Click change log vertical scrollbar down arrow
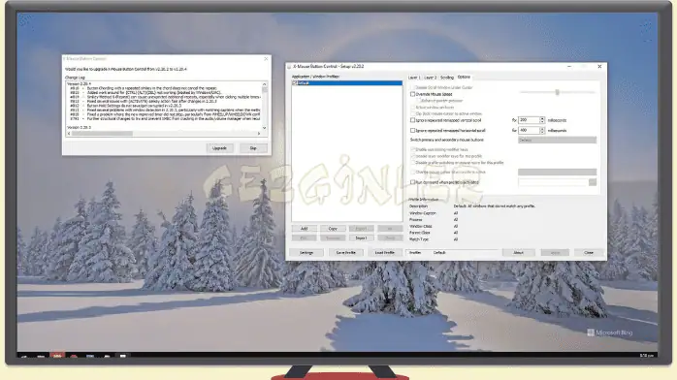 point(264,128)
